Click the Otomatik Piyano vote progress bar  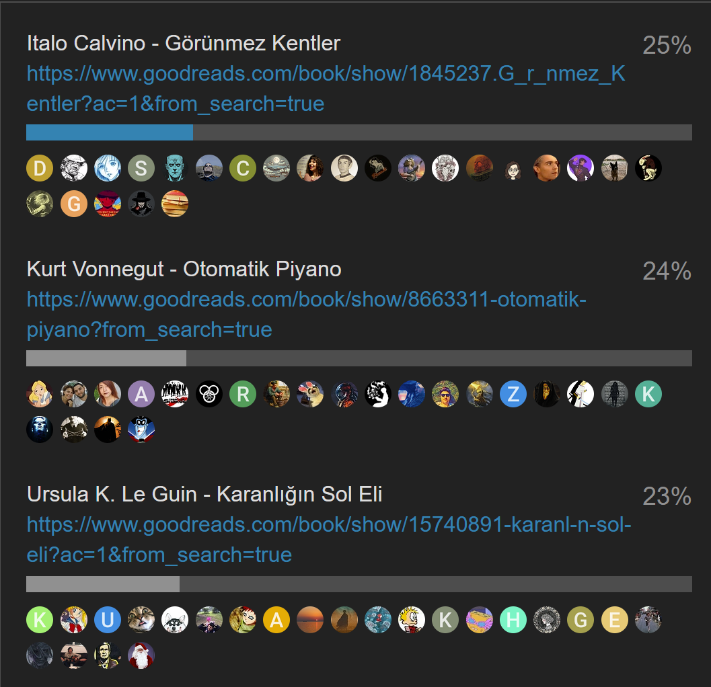click(x=359, y=358)
